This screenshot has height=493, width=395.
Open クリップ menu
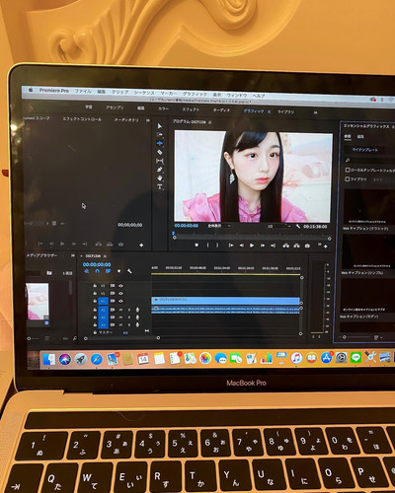[x=119, y=92]
